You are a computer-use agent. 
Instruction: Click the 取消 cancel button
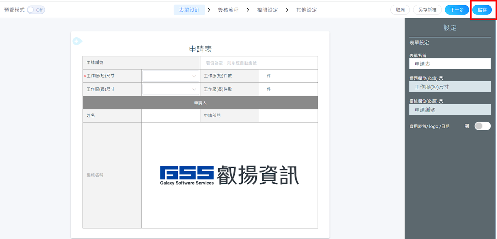[x=400, y=10]
